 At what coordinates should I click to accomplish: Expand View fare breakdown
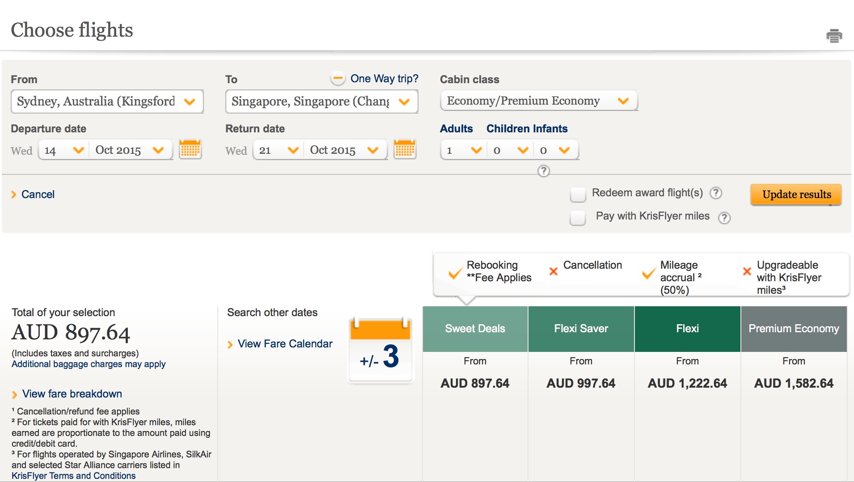(72, 394)
